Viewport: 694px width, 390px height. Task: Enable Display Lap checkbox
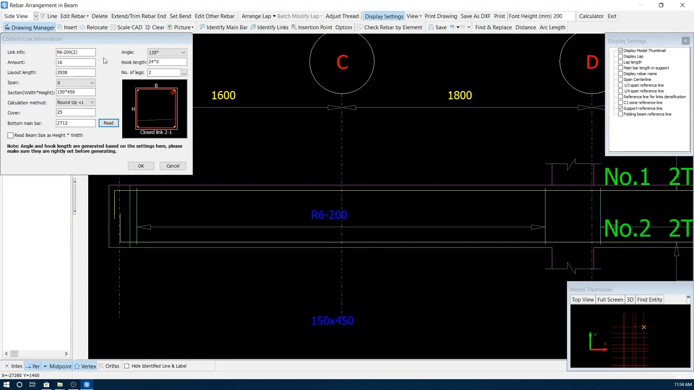pos(620,56)
